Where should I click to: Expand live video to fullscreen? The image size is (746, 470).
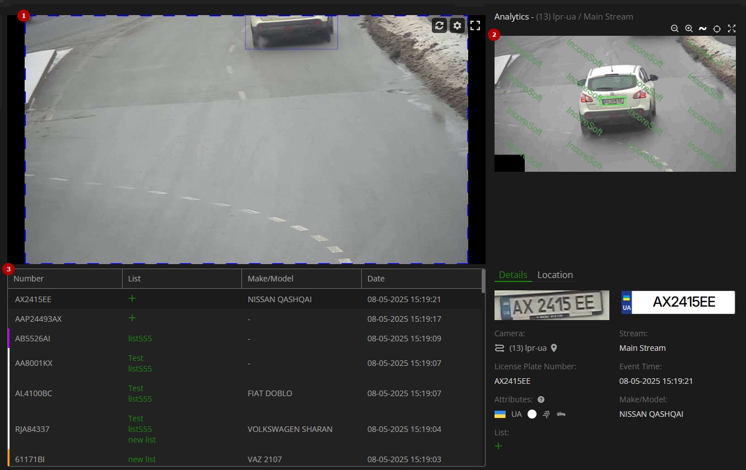pos(475,25)
